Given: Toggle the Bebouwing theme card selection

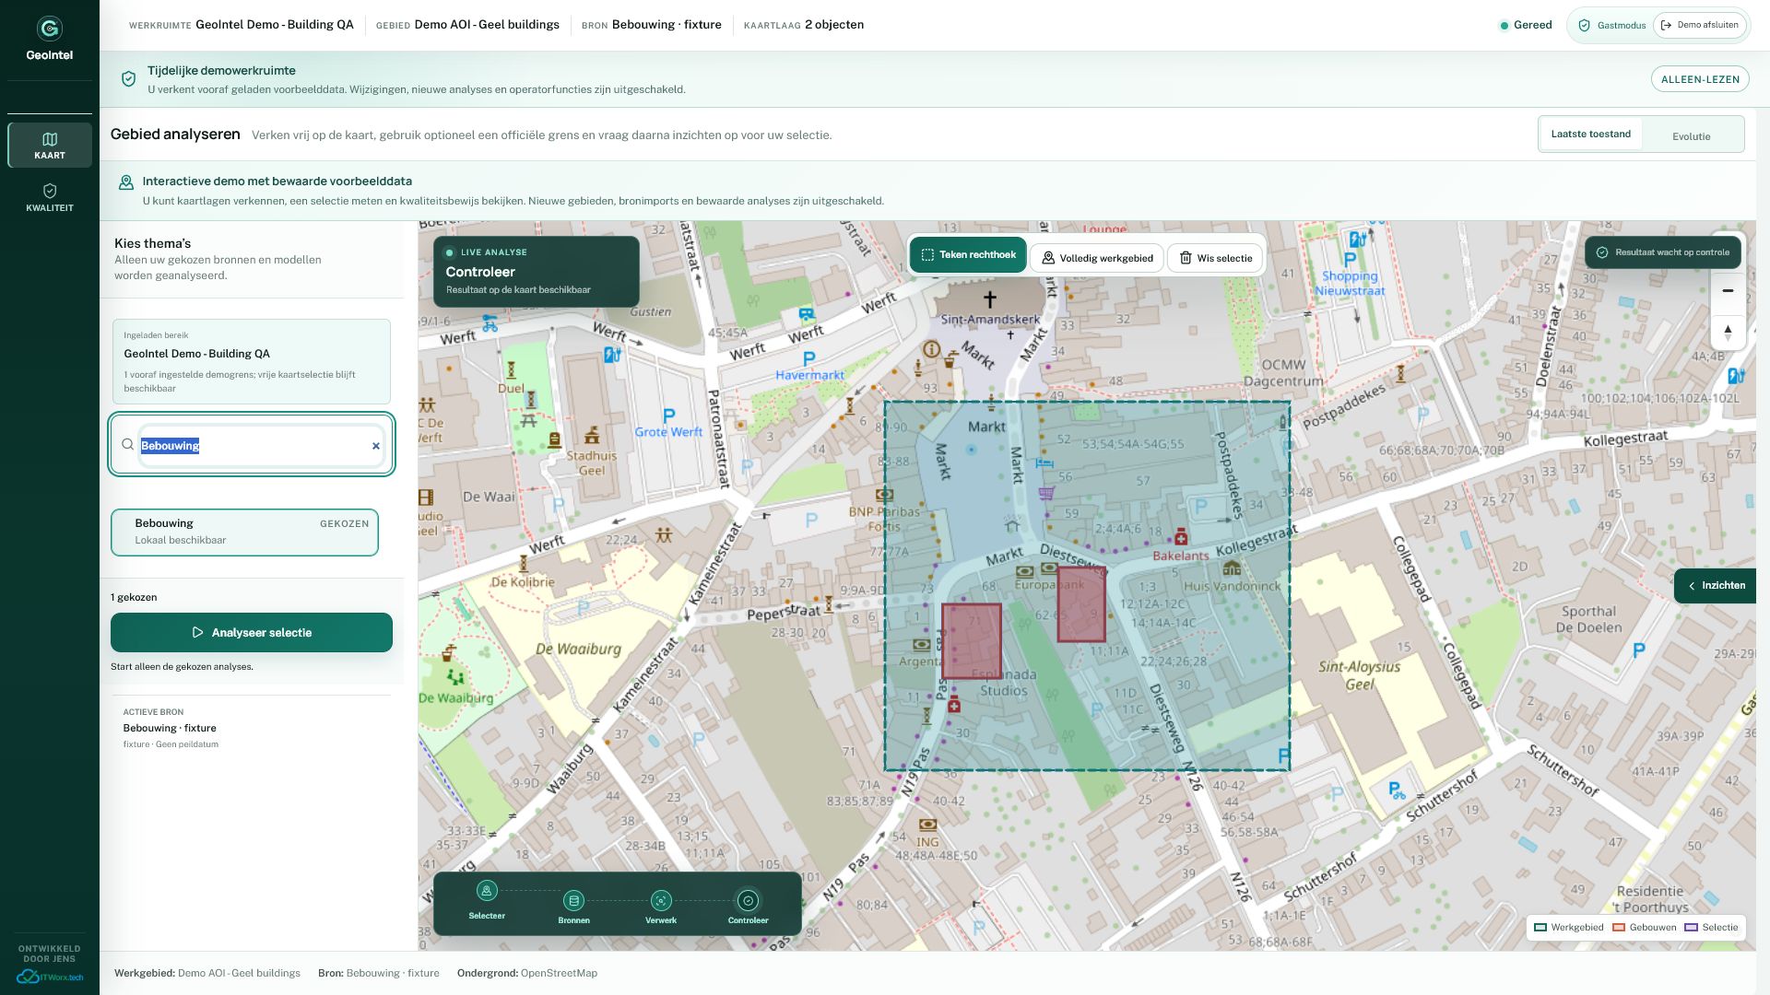Looking at the screenshot, I should (244, 533).
